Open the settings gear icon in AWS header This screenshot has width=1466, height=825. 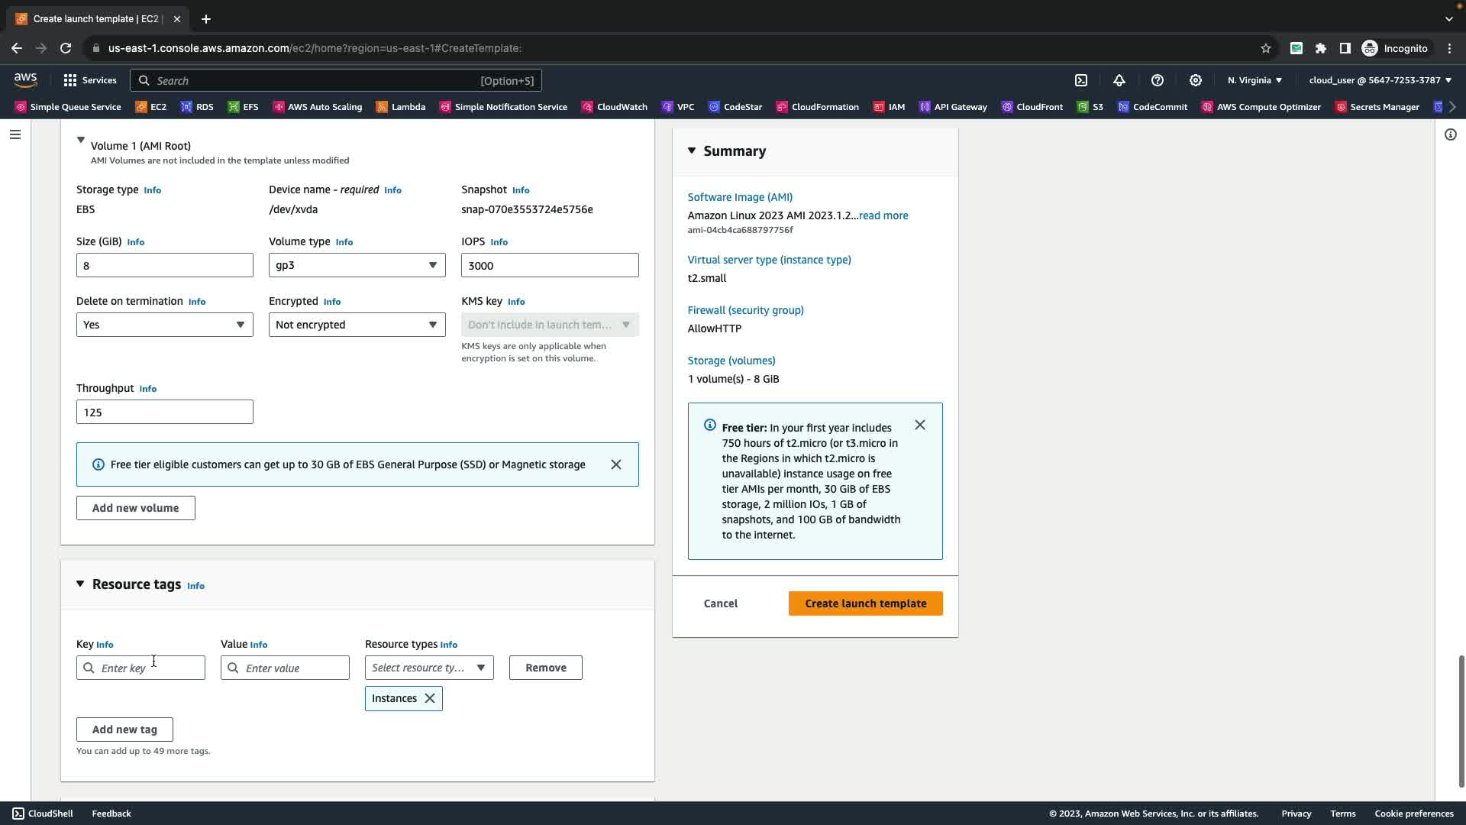point(1196,80)
